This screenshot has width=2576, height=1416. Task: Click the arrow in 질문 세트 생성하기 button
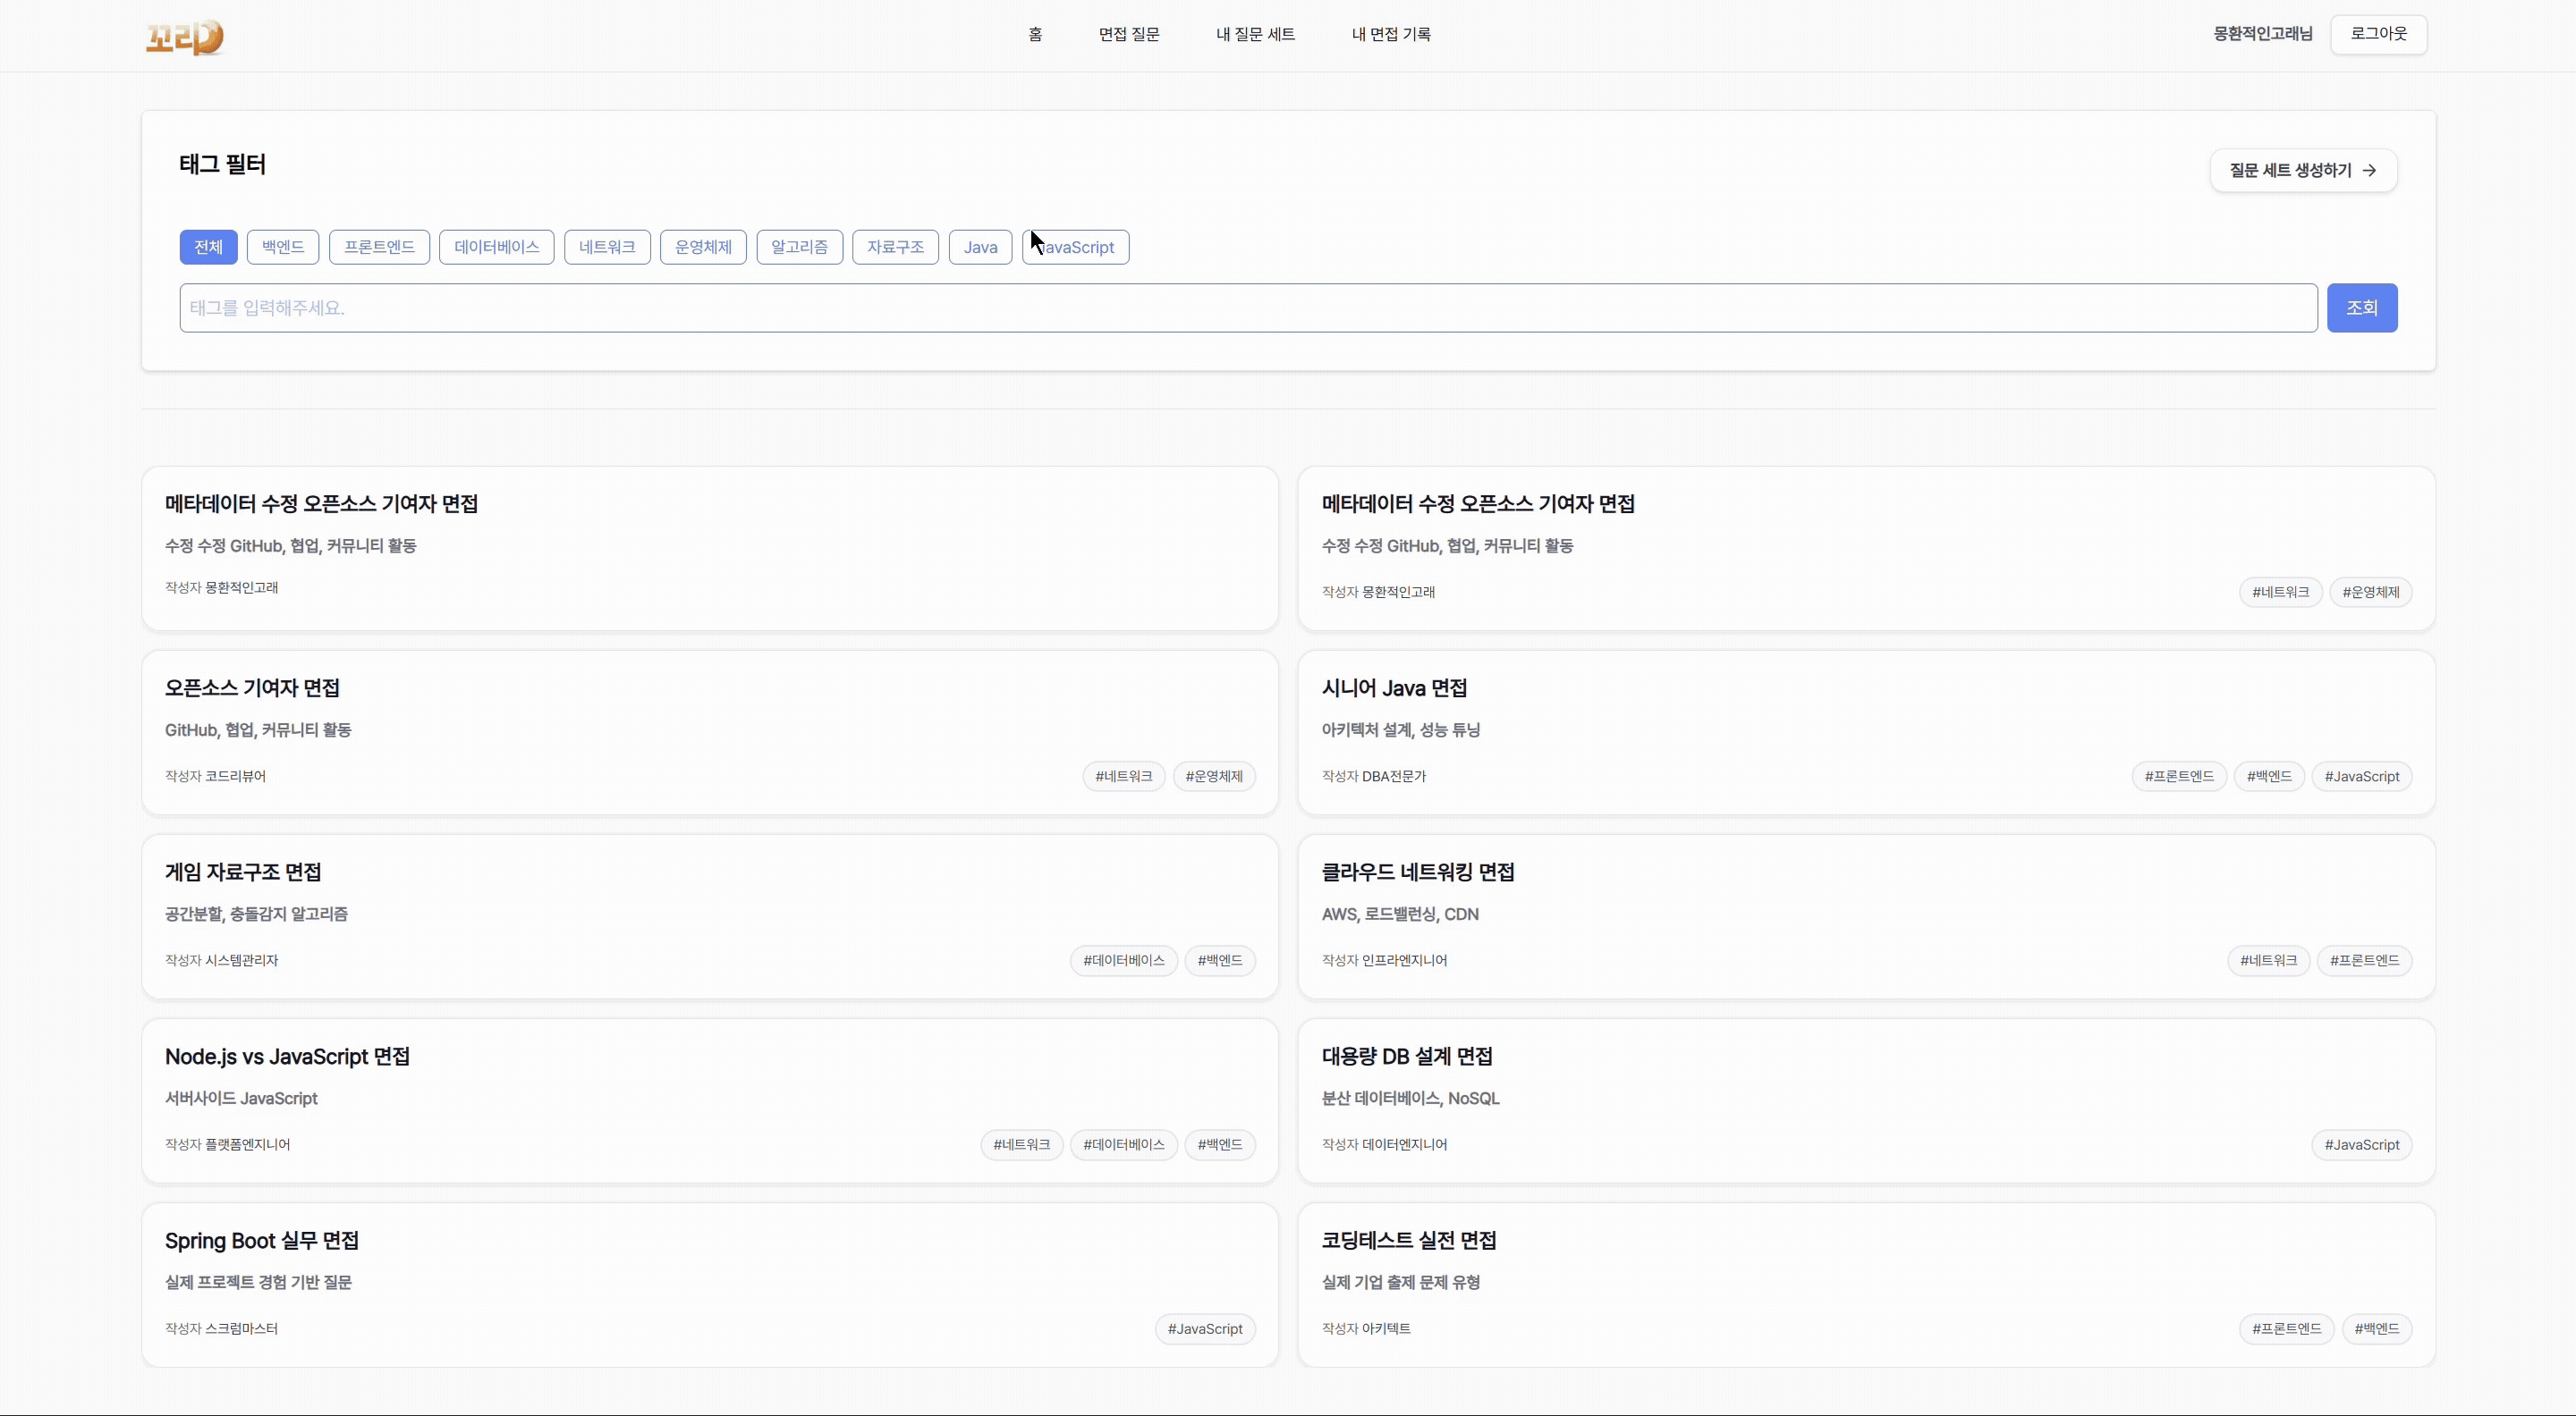coord(2369,171)
